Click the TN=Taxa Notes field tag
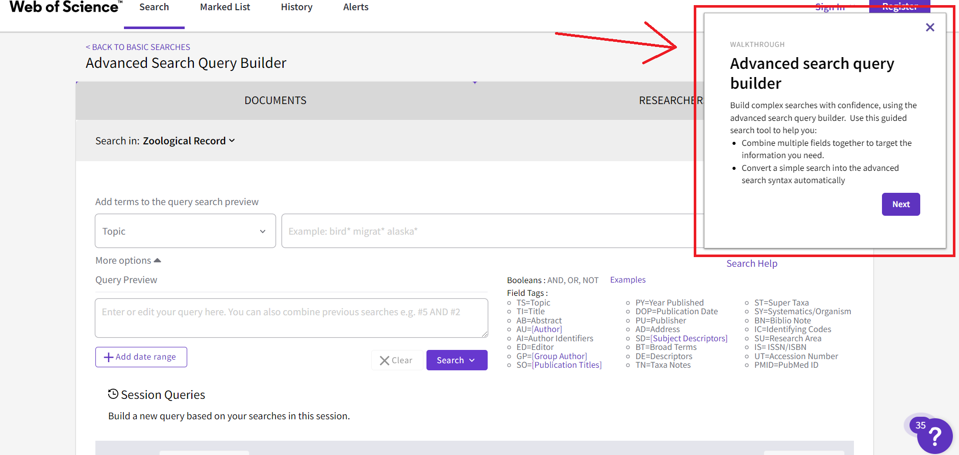Viewport: 959px width, 455px height. coord(663,365)
